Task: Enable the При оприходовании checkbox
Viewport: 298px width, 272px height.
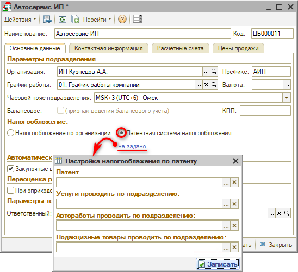Action: [10, 190]
